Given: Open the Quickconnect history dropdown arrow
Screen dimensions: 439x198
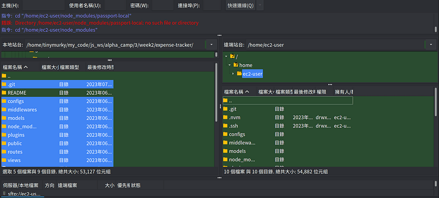Looking at the screenshot, I should point(260,5).
